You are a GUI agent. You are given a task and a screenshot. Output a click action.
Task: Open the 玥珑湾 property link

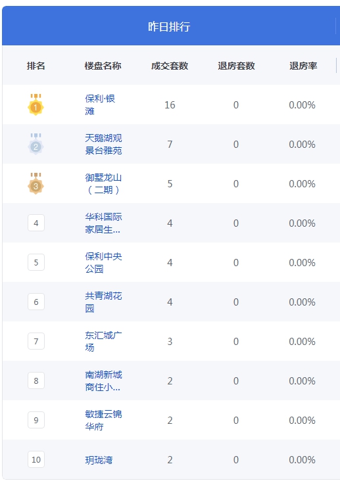click(99, 460)
